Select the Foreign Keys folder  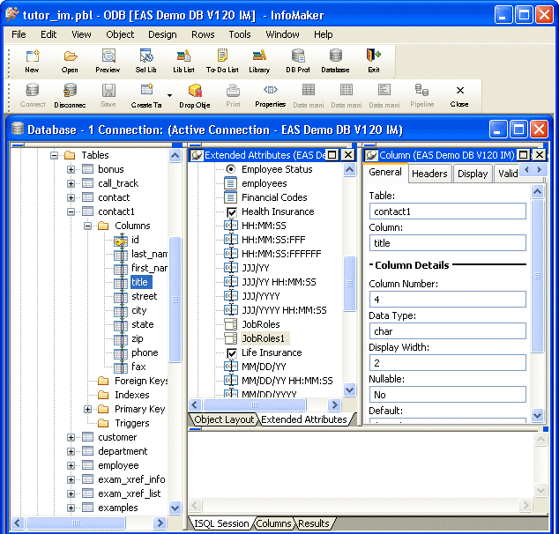point(141,381)
